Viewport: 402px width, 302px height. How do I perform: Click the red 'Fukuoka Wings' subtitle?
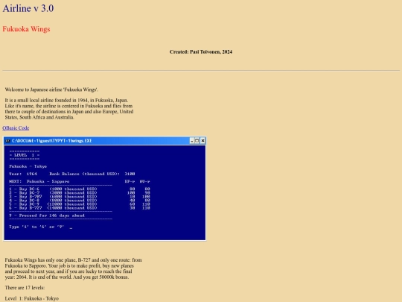[x=26, y=29]
